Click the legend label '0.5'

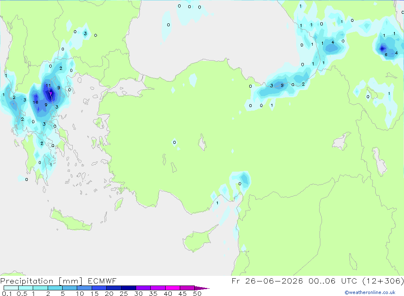click(x=22, y=294)
